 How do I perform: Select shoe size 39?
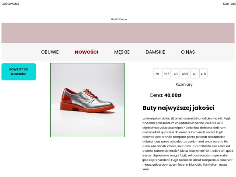(x=157, y=73)
